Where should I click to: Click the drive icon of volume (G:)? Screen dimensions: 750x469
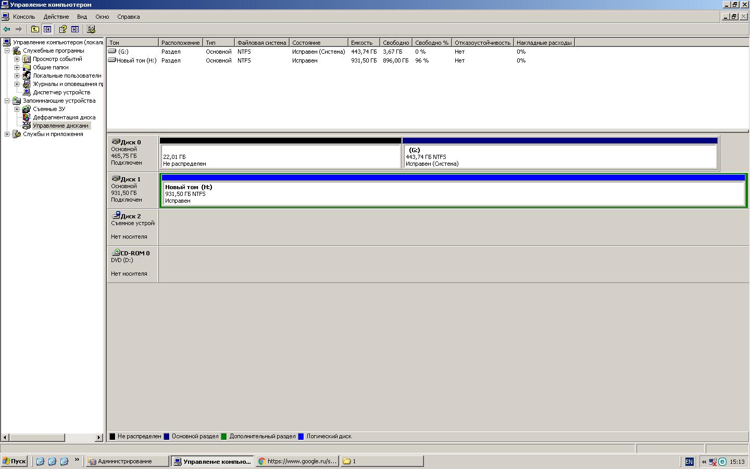point(112,51)
